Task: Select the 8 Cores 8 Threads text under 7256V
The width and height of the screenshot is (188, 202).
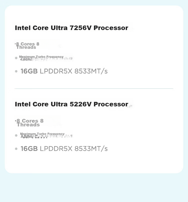Action: point(27,46)
